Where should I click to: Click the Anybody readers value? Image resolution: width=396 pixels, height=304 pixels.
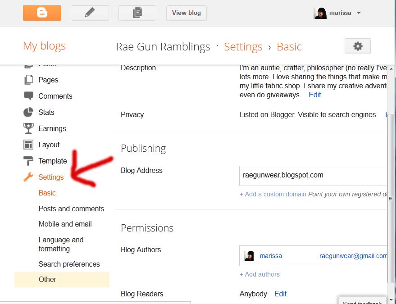click(x=253, y=294)
